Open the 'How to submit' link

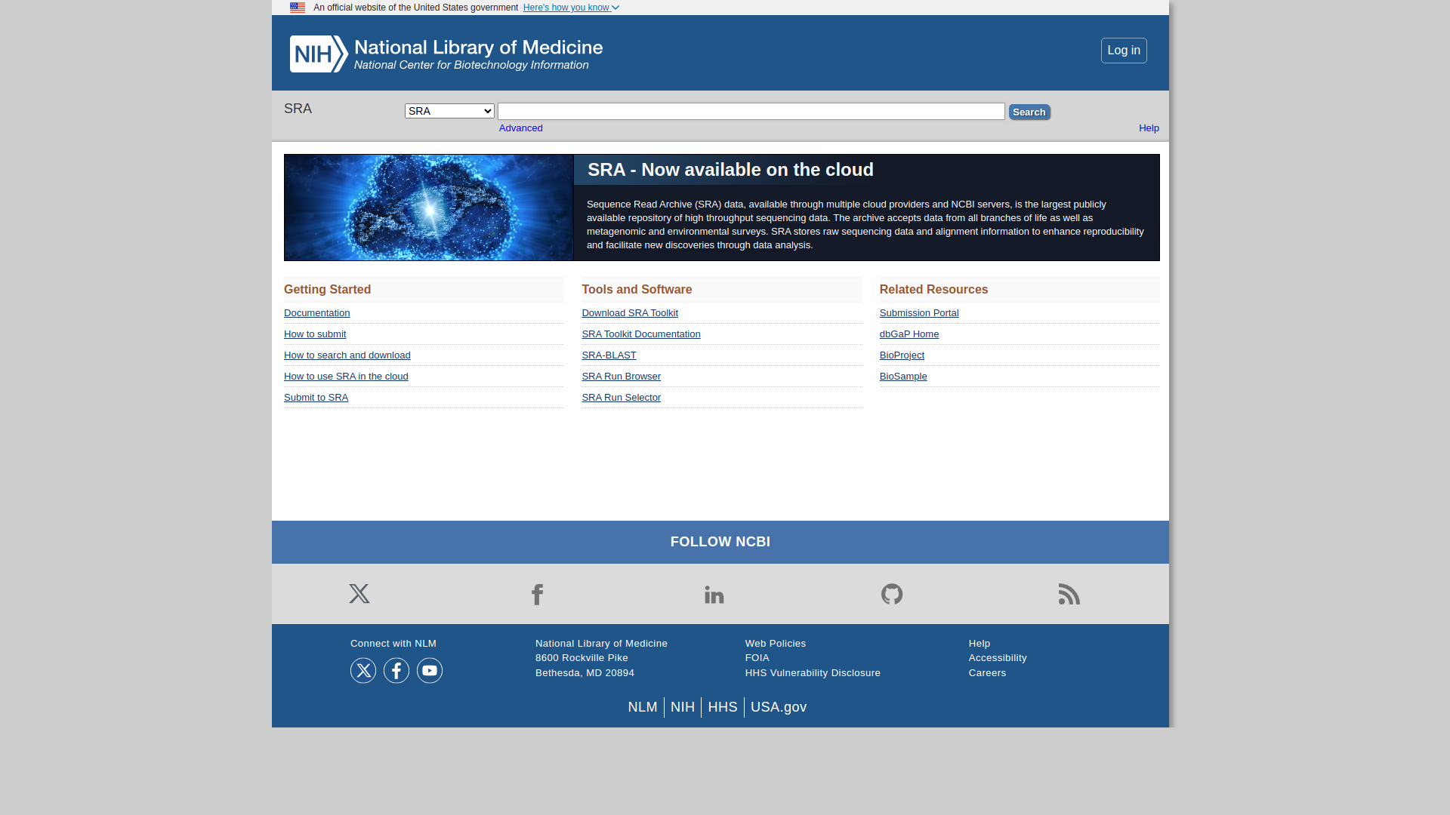[315, 334]
